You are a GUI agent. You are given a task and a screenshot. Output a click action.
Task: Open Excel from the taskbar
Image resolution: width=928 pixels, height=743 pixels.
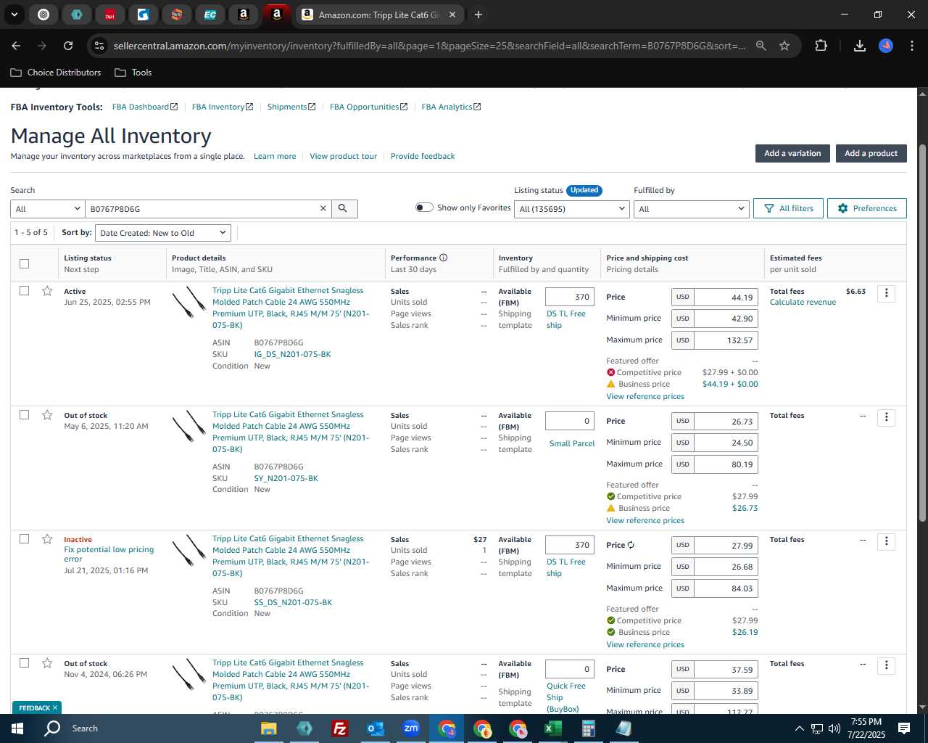(x=552, y=728)
